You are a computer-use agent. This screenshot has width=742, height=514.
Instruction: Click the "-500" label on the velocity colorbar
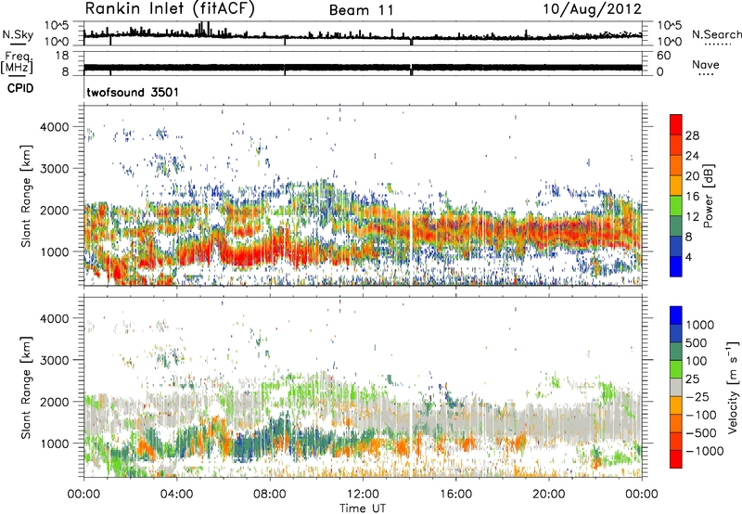[x=701, y=433]
